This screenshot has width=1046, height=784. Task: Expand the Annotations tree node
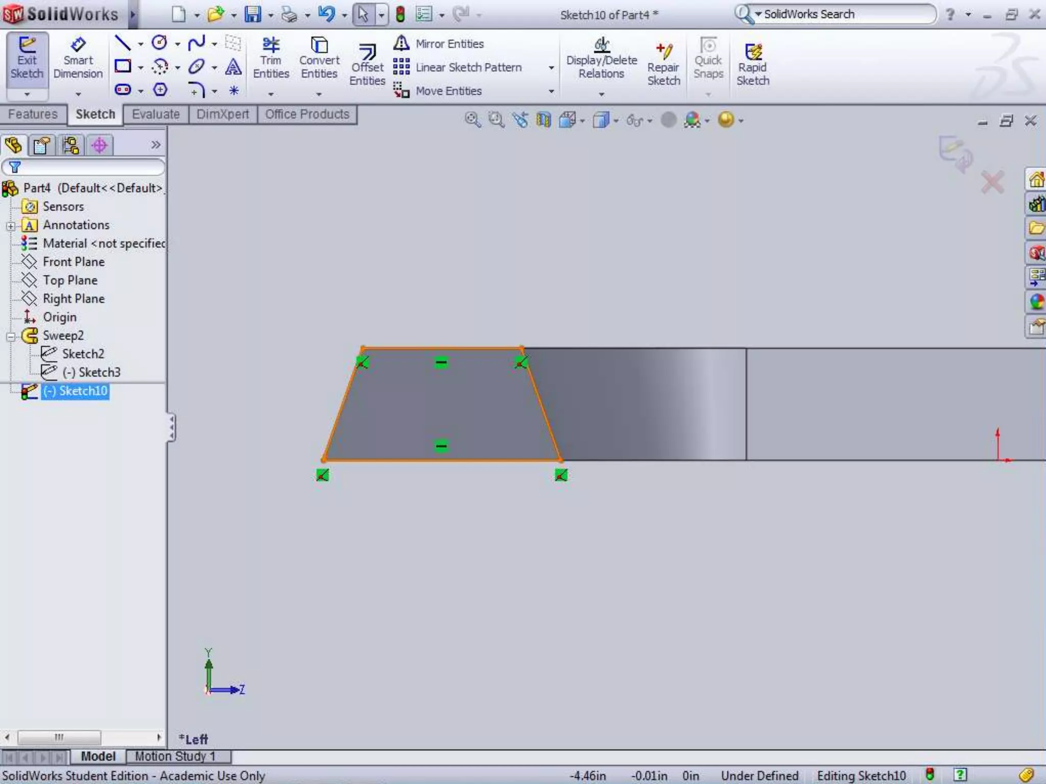click(x=11, y=226)
